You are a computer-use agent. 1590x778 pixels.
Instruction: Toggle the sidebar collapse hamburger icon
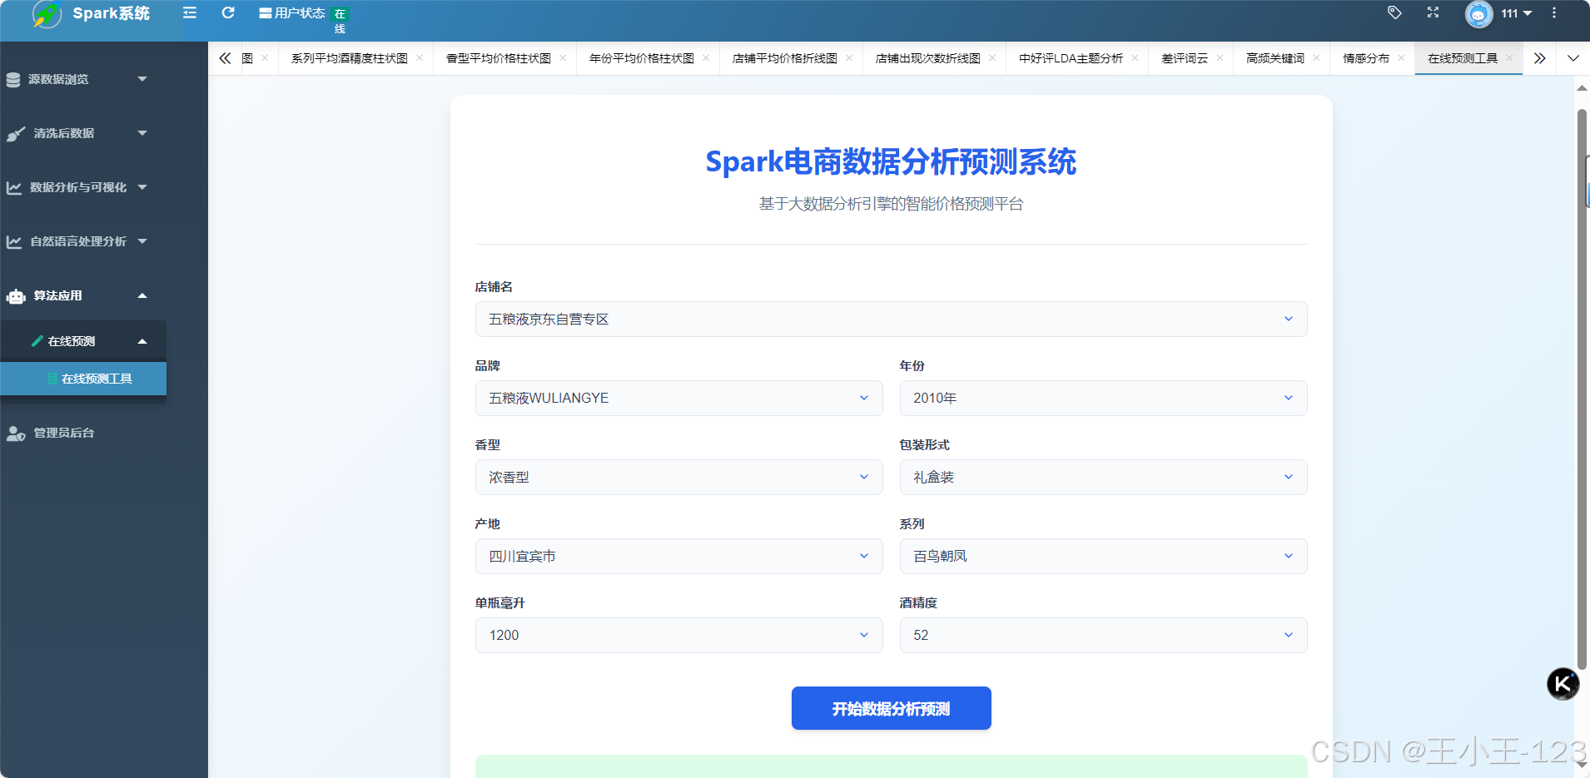190,13
